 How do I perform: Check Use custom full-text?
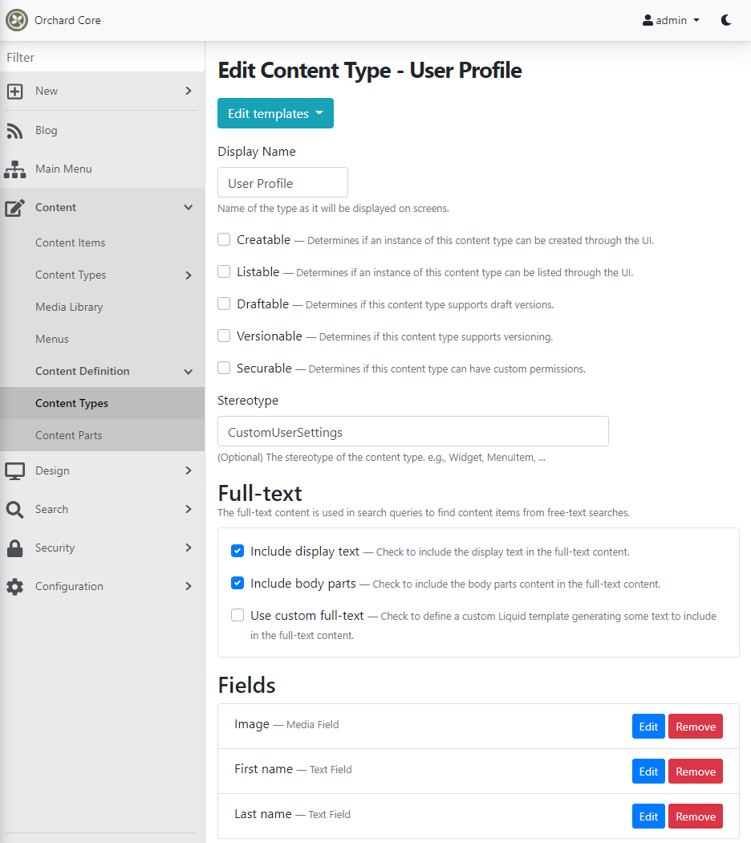coord(237,615)
